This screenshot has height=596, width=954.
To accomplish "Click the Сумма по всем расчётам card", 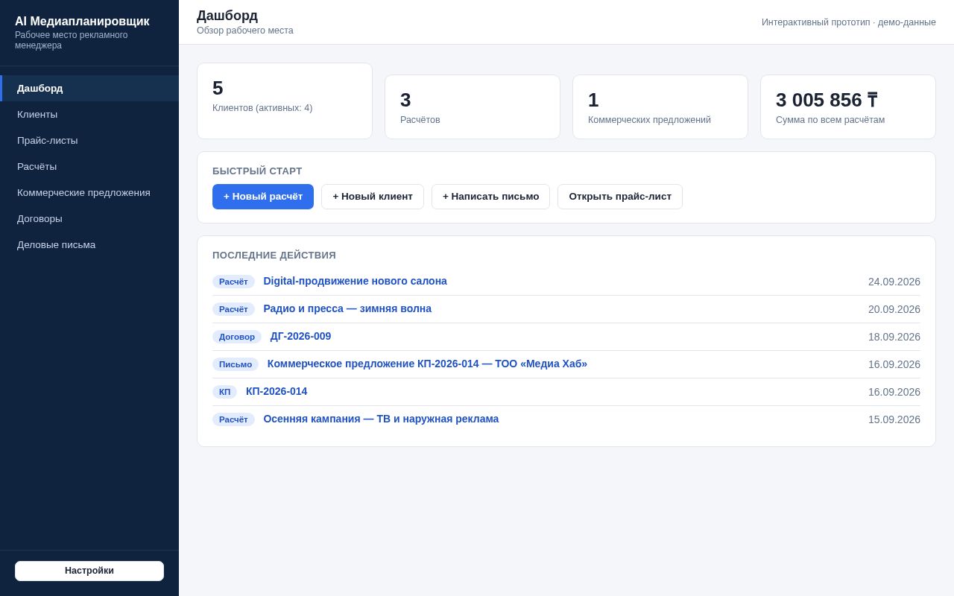I will pyautogui.click(x=848, y=107).
